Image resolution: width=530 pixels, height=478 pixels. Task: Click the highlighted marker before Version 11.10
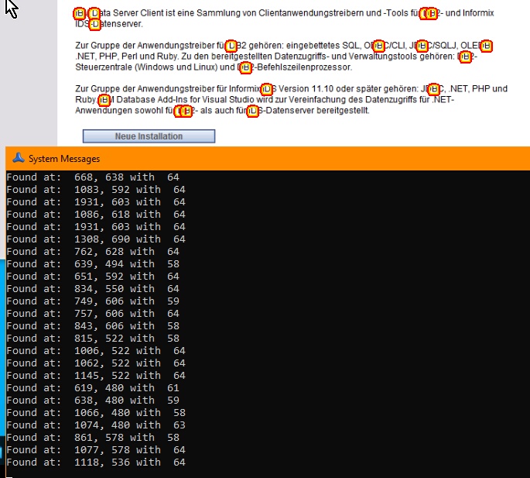[267, 90]
